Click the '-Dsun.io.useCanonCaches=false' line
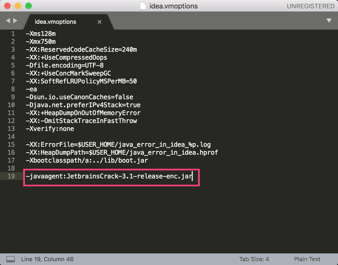The width and height of the screenshot is (338, 265). [79, 97]
